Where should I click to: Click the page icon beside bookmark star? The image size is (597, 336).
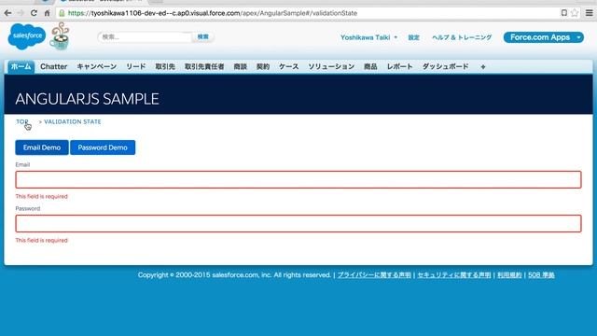coord(563,13)
